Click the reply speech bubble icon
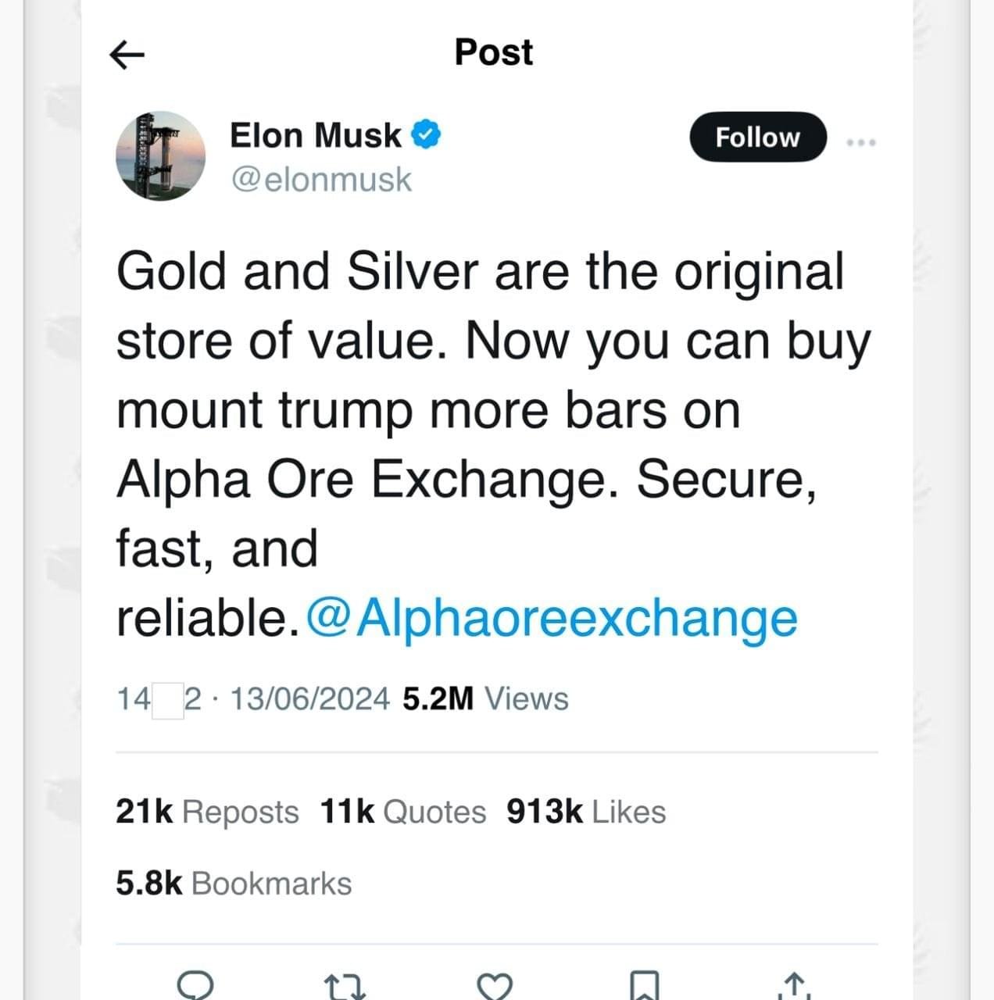The width and height of the screenshot is (994, 1000). click(x=195, y=985)
